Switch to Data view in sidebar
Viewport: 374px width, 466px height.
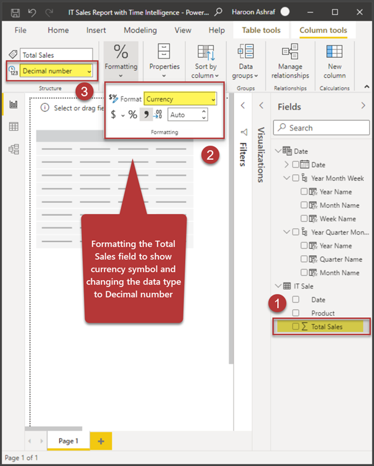pyautogui.click(x=14, y=126)
